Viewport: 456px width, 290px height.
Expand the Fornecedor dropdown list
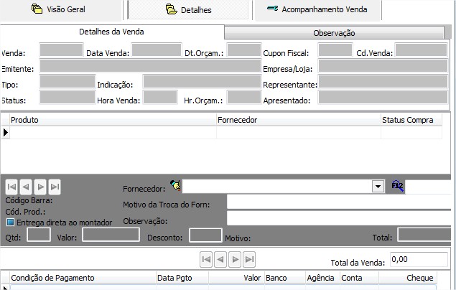378,187
